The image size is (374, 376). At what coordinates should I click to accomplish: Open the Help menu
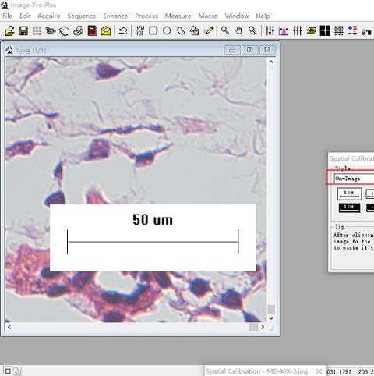pos(263,16)
